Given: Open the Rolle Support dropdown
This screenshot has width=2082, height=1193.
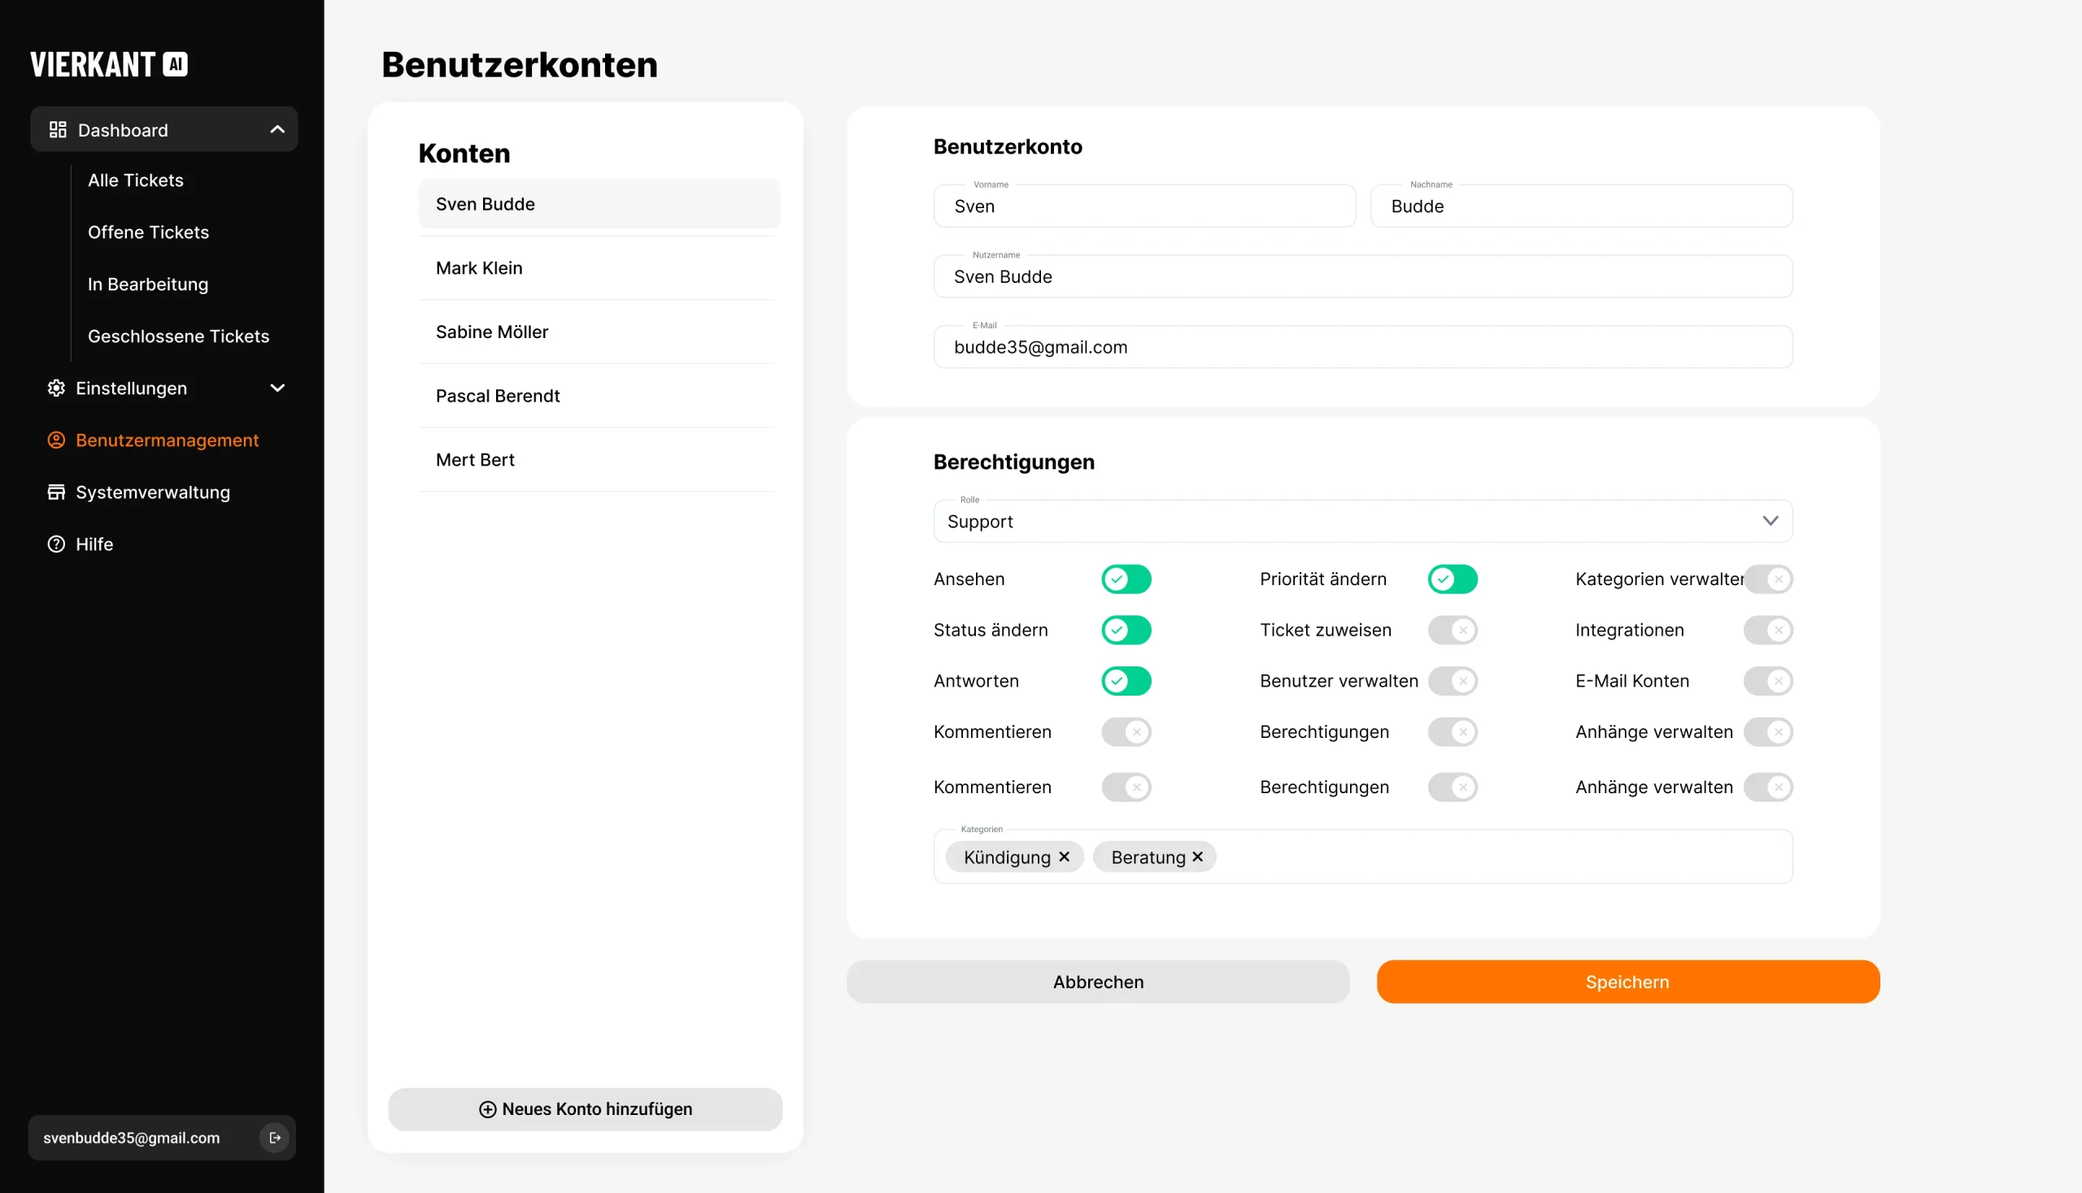Looking at the screenshot, I should pyautogui.click(x=1362, y=522).
